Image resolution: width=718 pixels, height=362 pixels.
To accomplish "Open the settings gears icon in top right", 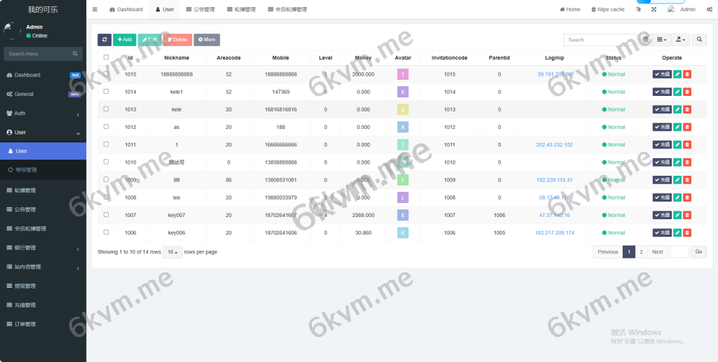I will coord(709,10).
